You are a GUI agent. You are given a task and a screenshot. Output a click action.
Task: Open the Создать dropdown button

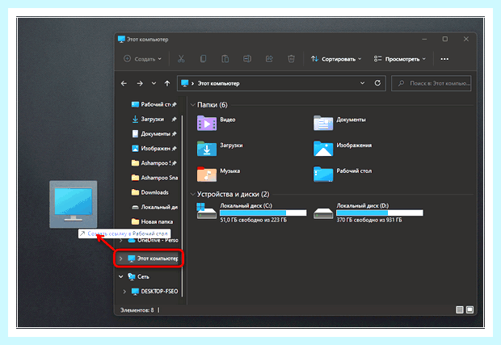click(142, 59)
